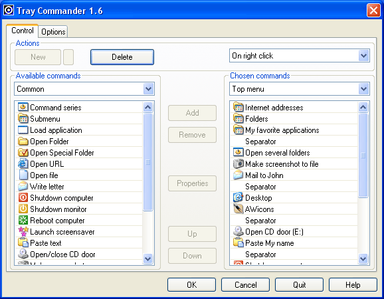Click the New button

(x=38, y=57)
